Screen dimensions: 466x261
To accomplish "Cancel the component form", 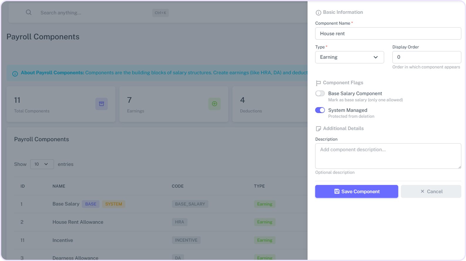I will (431, 191).
